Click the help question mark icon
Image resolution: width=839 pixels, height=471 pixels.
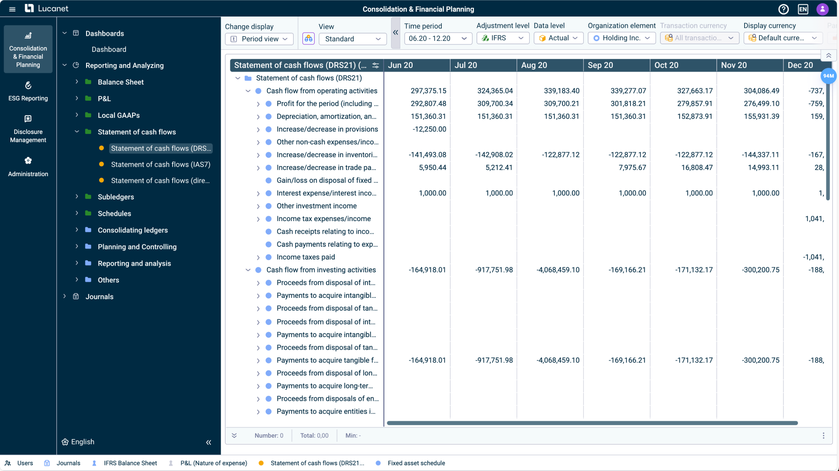click(x=784, y=9)
